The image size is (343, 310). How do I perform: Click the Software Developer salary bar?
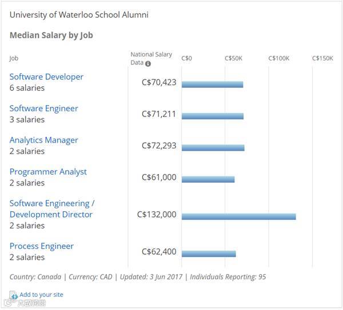(x=212, y=84)
